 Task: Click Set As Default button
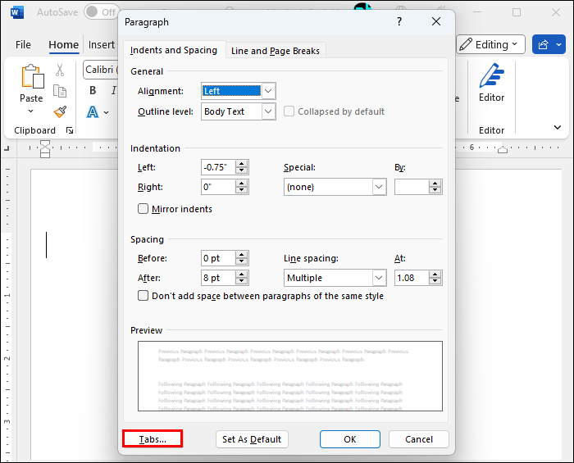252,439
